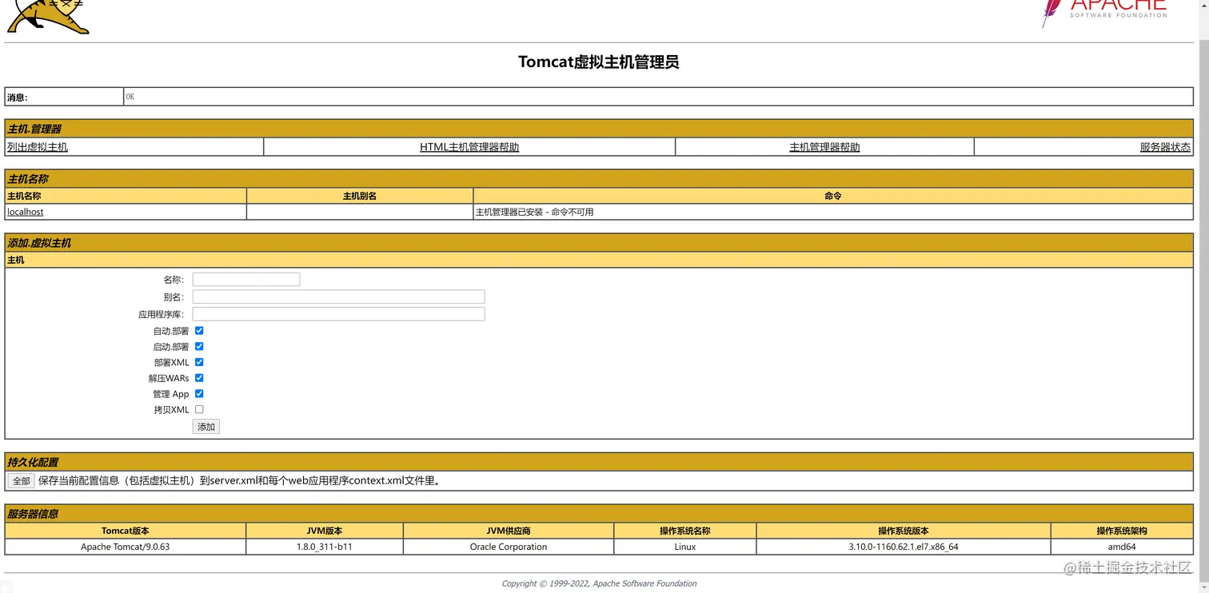The width and height of the screenshot is (1209, 593).
Task: Uncheck the 管理 App checkbox
Action: point(199,393)
